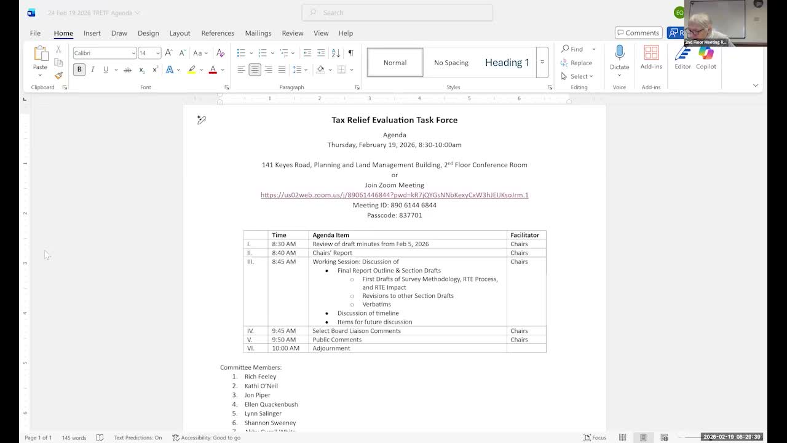Screen dimensions: 787x443
Task: Click the Zoom meeting hyperlink in document
Action: (394, 194)
